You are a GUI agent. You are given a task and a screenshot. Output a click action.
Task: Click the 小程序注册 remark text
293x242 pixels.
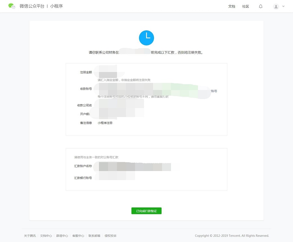tap(105, 123)
